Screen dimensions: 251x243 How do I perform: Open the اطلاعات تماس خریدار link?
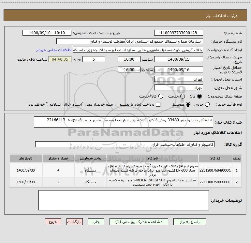tap(54, 50)
